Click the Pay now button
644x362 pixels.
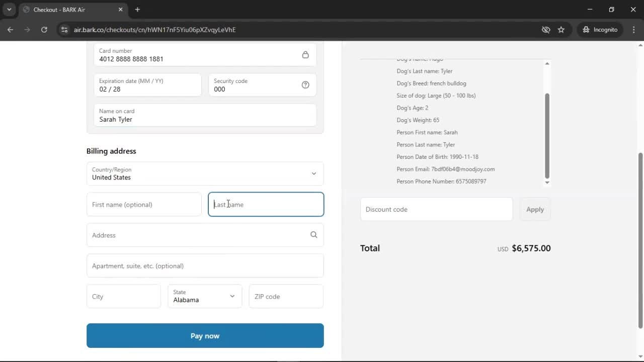[205, 336]
